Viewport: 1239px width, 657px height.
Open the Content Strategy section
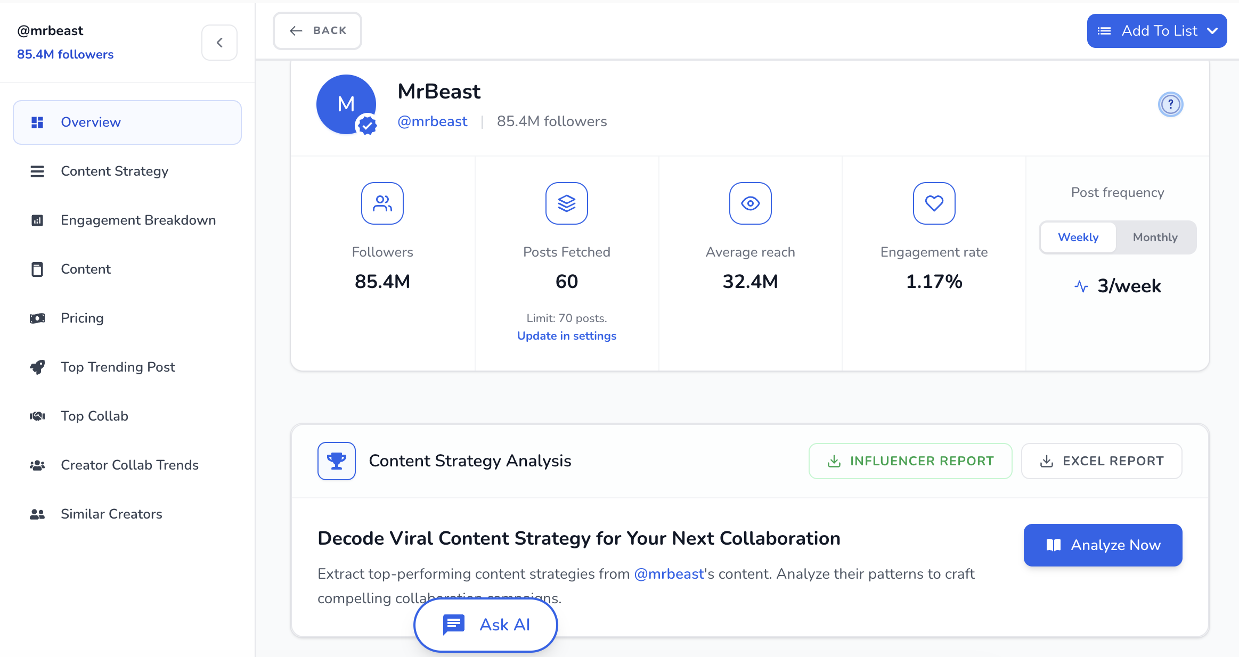pyautogui.click(x=127, y=171)
